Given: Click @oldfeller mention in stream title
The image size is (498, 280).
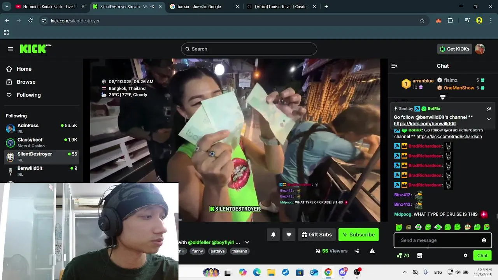Looking at the screenshot, I should (x=199, y=242).
